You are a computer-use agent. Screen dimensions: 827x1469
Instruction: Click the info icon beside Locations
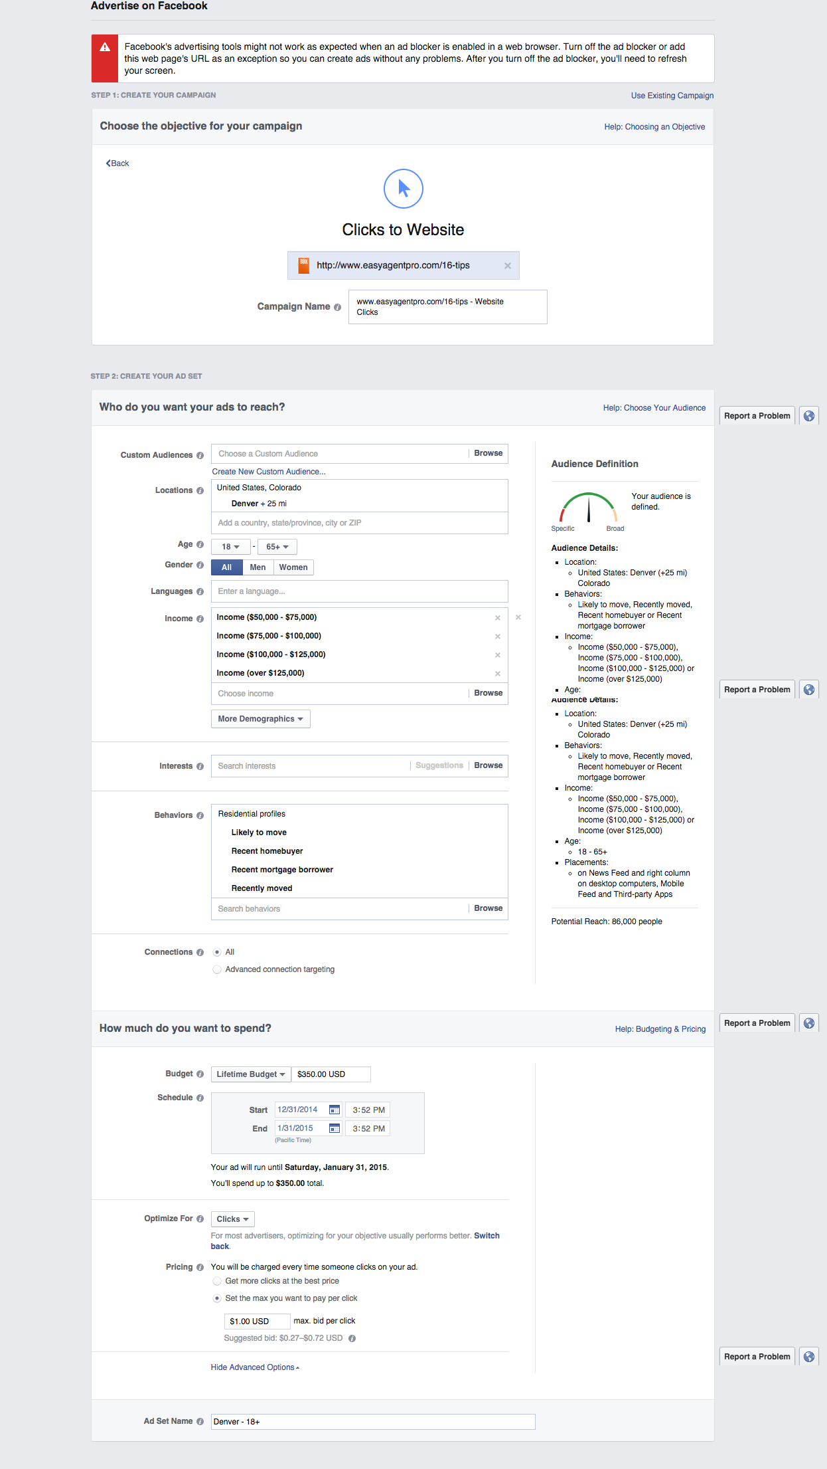tap(200, 490)
